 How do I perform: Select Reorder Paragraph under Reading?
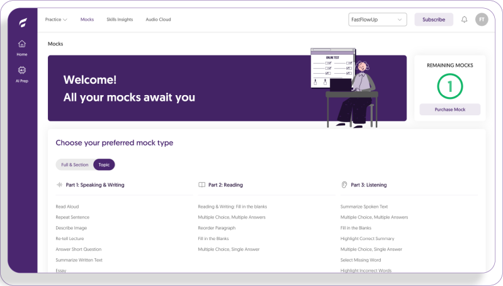click(217, 228)
